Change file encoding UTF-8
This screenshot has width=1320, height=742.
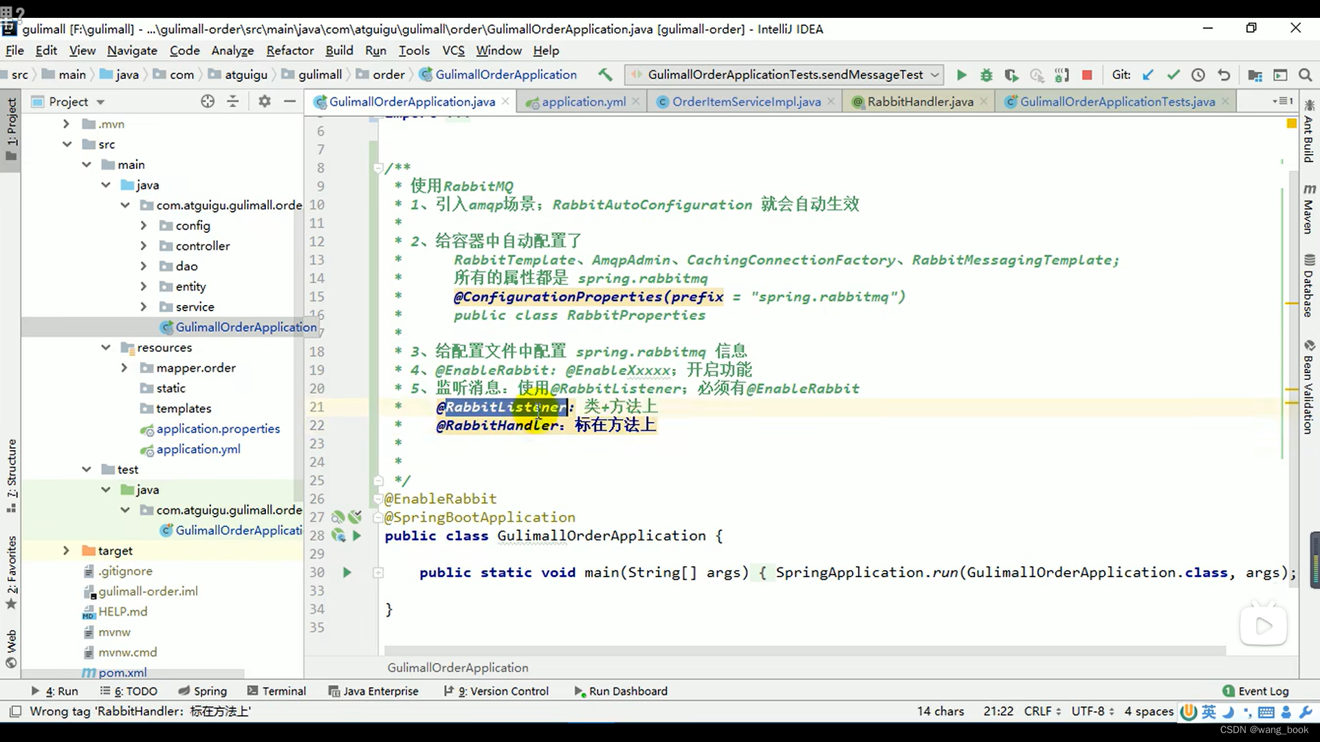[x=1092, y=711]
